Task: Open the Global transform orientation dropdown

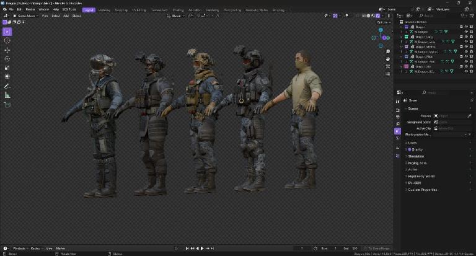Action: [x=176, y=15]
